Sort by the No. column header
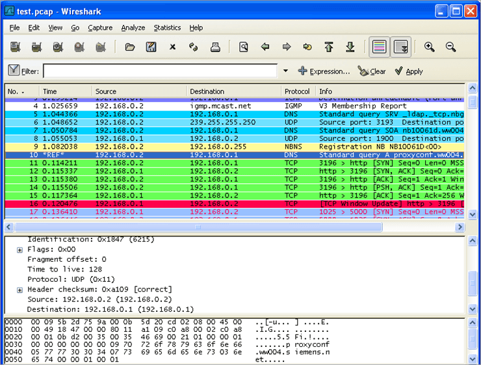The image size is (481, 365). [22, 92]
